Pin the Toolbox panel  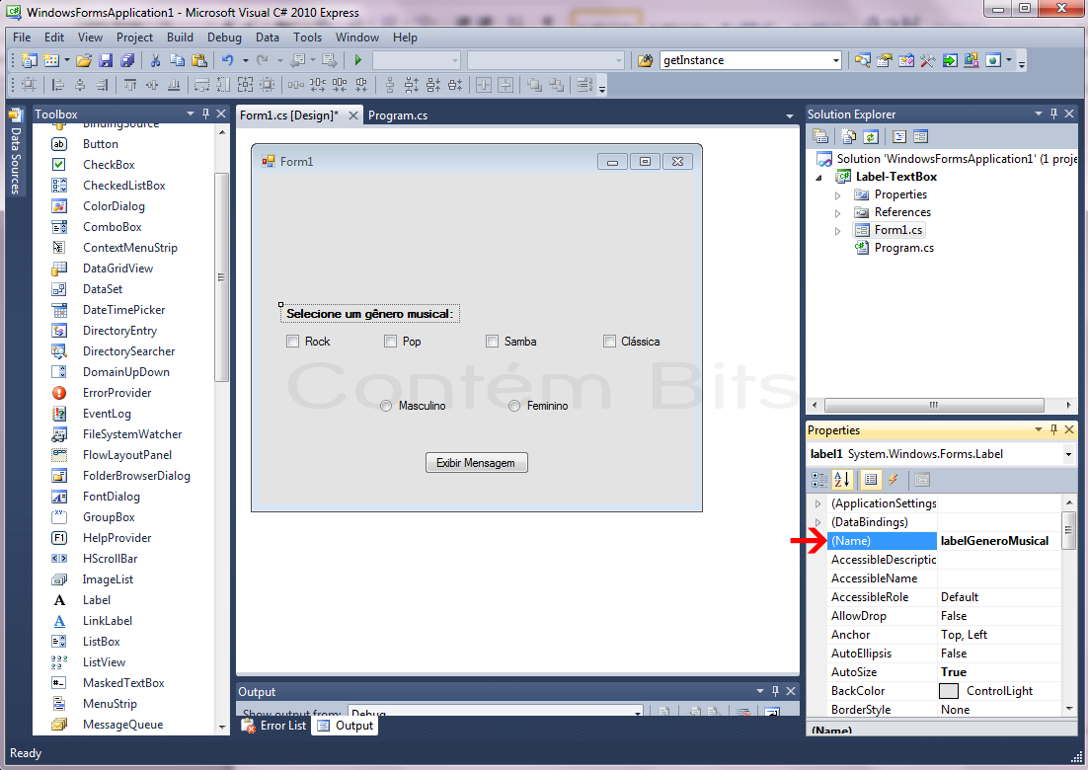[205, 114]
